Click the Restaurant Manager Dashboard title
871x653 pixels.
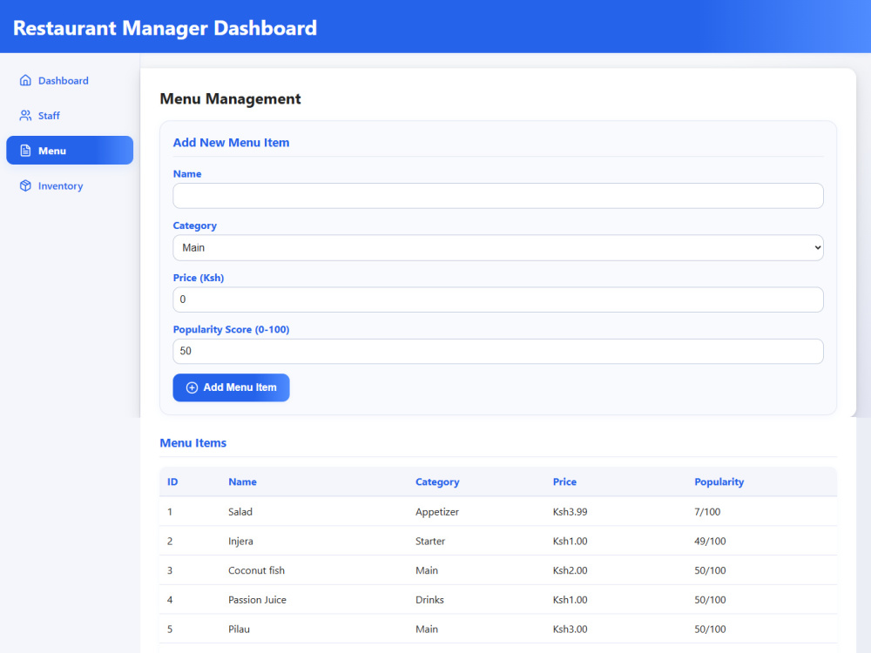(x=165, y=28)
